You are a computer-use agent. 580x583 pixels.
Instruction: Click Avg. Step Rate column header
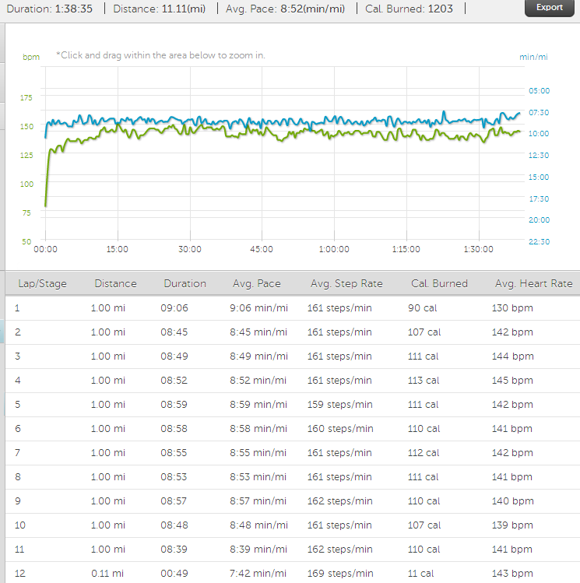pos(346,284)
